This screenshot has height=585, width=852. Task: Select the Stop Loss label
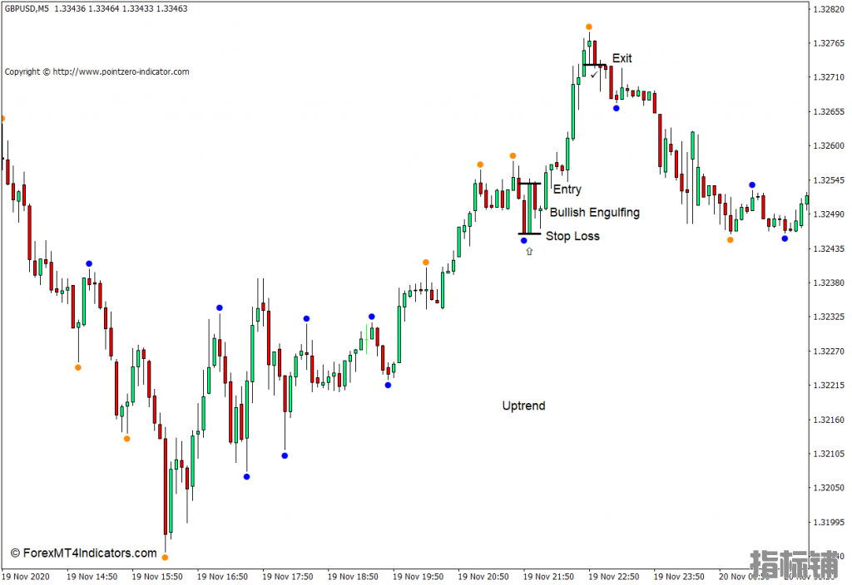572,236
